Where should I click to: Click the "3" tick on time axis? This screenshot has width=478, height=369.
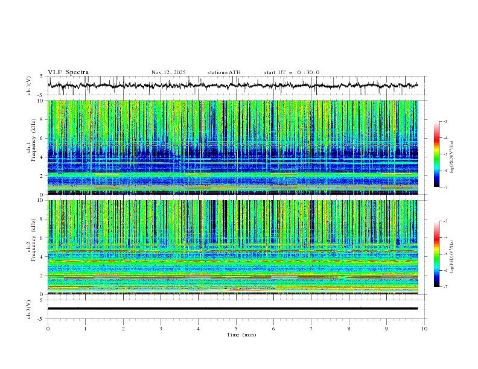click(x=161, y=329)
